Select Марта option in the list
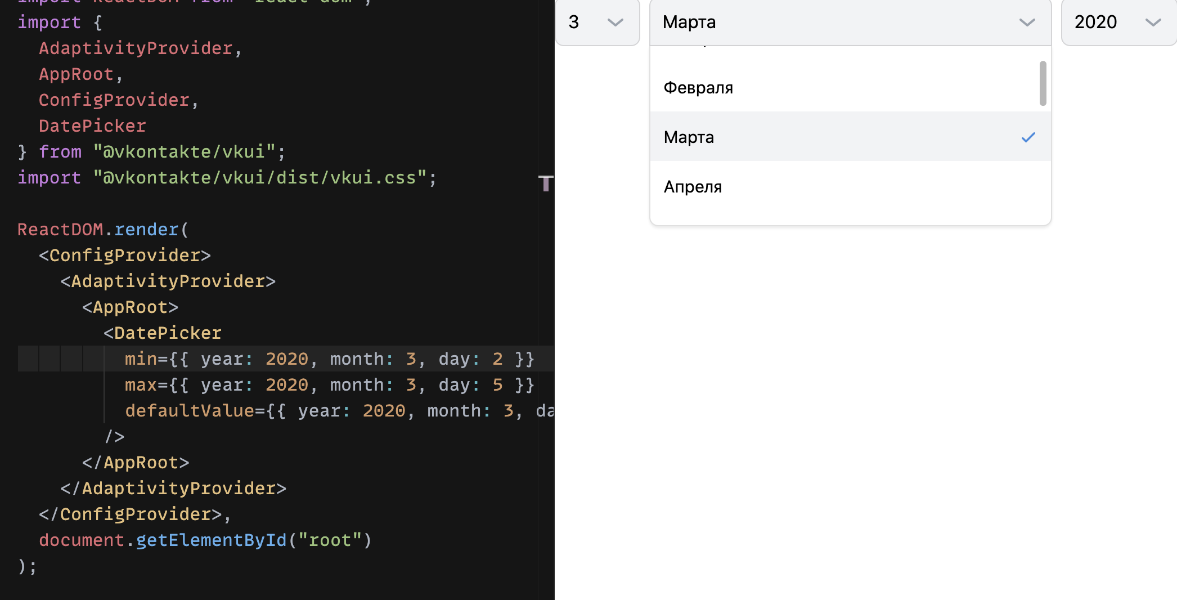Viewport: 1177px width, 600px height. 850,137
